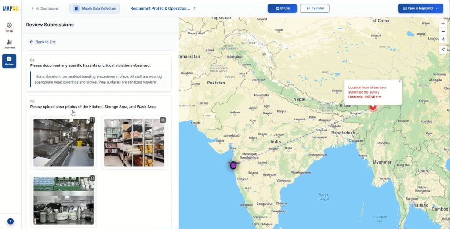The width and height of the screenshot is (450, 229).
Task: Click the locate-me arrow map control
Action: click(443, 49)
